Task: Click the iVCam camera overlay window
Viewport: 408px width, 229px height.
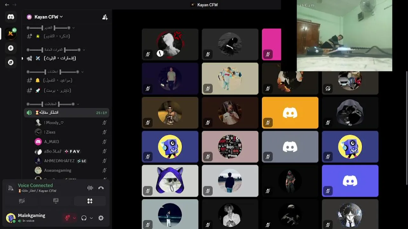Action: 344,35
